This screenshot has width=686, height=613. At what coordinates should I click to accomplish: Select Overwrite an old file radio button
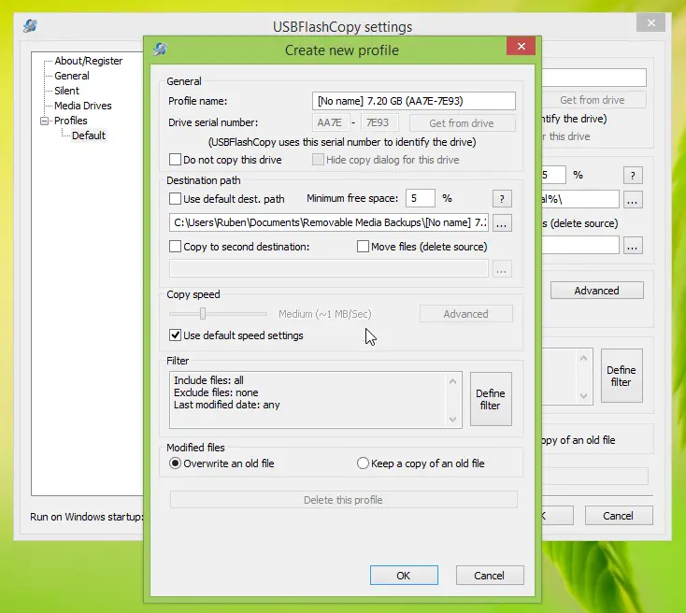click(175, 463)
